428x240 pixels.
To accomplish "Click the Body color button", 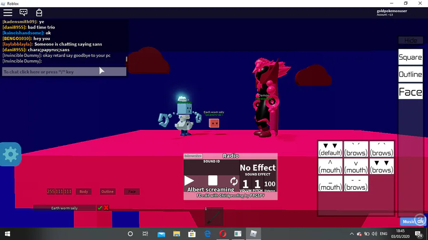I will tap(84, 192).
